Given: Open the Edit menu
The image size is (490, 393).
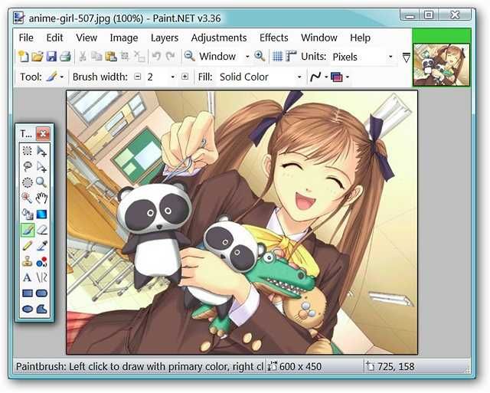Looking at the screenshot, I should (54, 38).
